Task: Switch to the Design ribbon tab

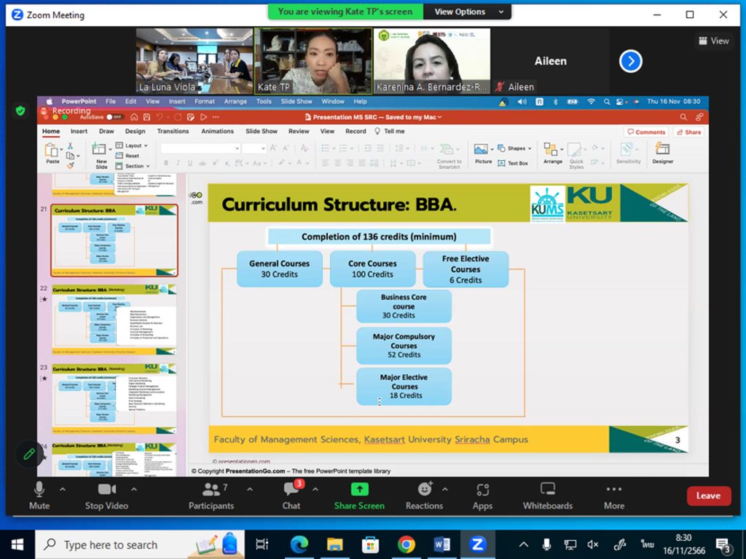Action: pyautogui.click(x=135, y=131)
